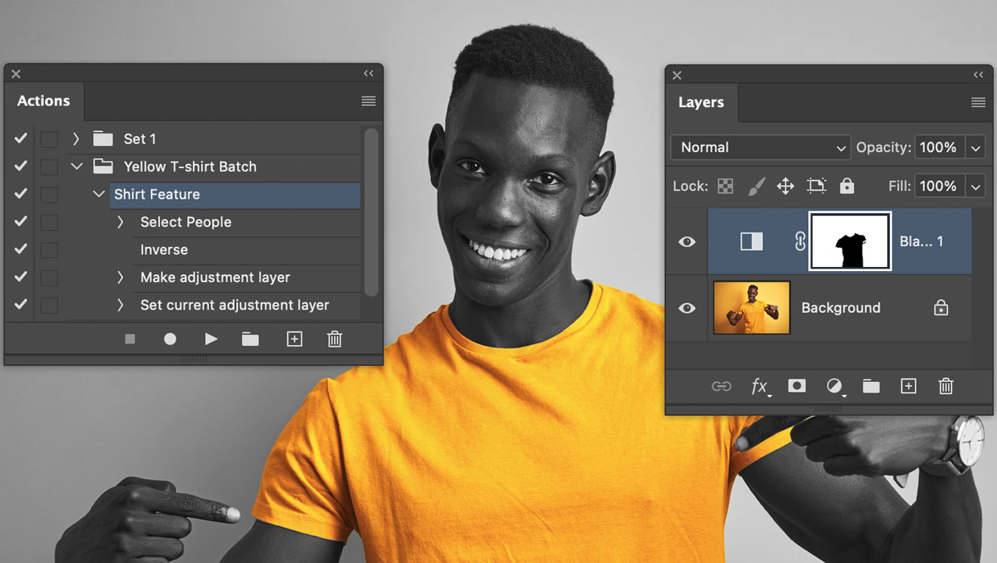The height and width of the screenshot is (563, 997).
Task: Create new group folder in Layers panel
Action: pyautogui.click(x=872, y=386)
